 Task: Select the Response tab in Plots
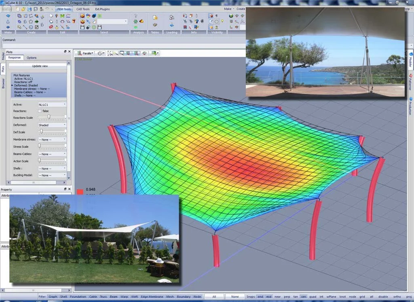click(15, 57)
